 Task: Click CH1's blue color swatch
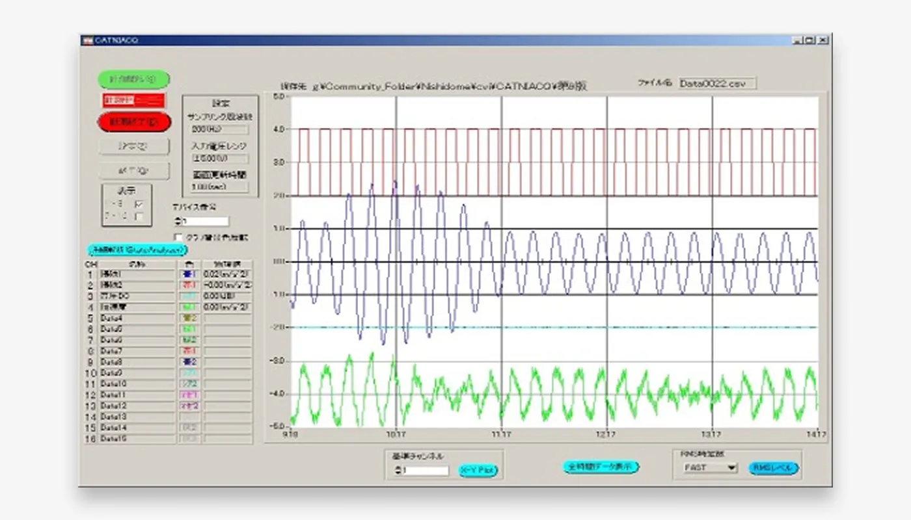pos(189,273)
